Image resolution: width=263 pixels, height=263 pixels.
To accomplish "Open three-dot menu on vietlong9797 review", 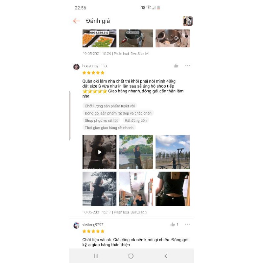I will click(x=187, y=224).
